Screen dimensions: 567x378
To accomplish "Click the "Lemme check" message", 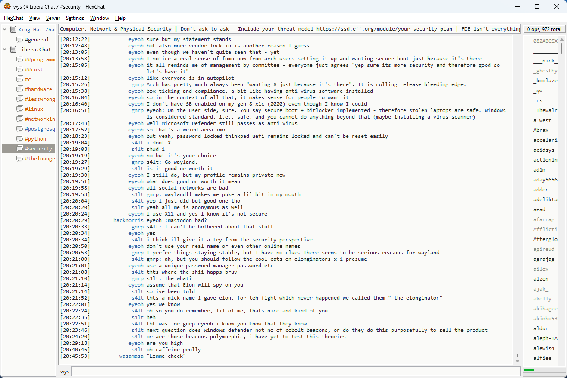I will (166, 356).
